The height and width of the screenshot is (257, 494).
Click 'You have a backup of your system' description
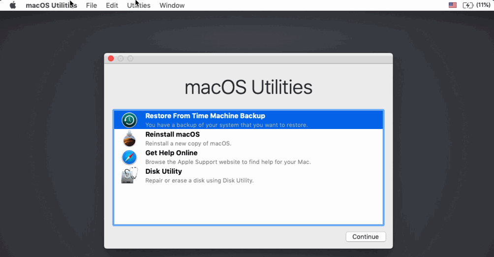click(x=226, y=125)
